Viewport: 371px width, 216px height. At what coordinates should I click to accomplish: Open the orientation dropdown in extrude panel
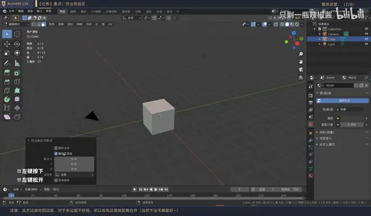[74, 174]
